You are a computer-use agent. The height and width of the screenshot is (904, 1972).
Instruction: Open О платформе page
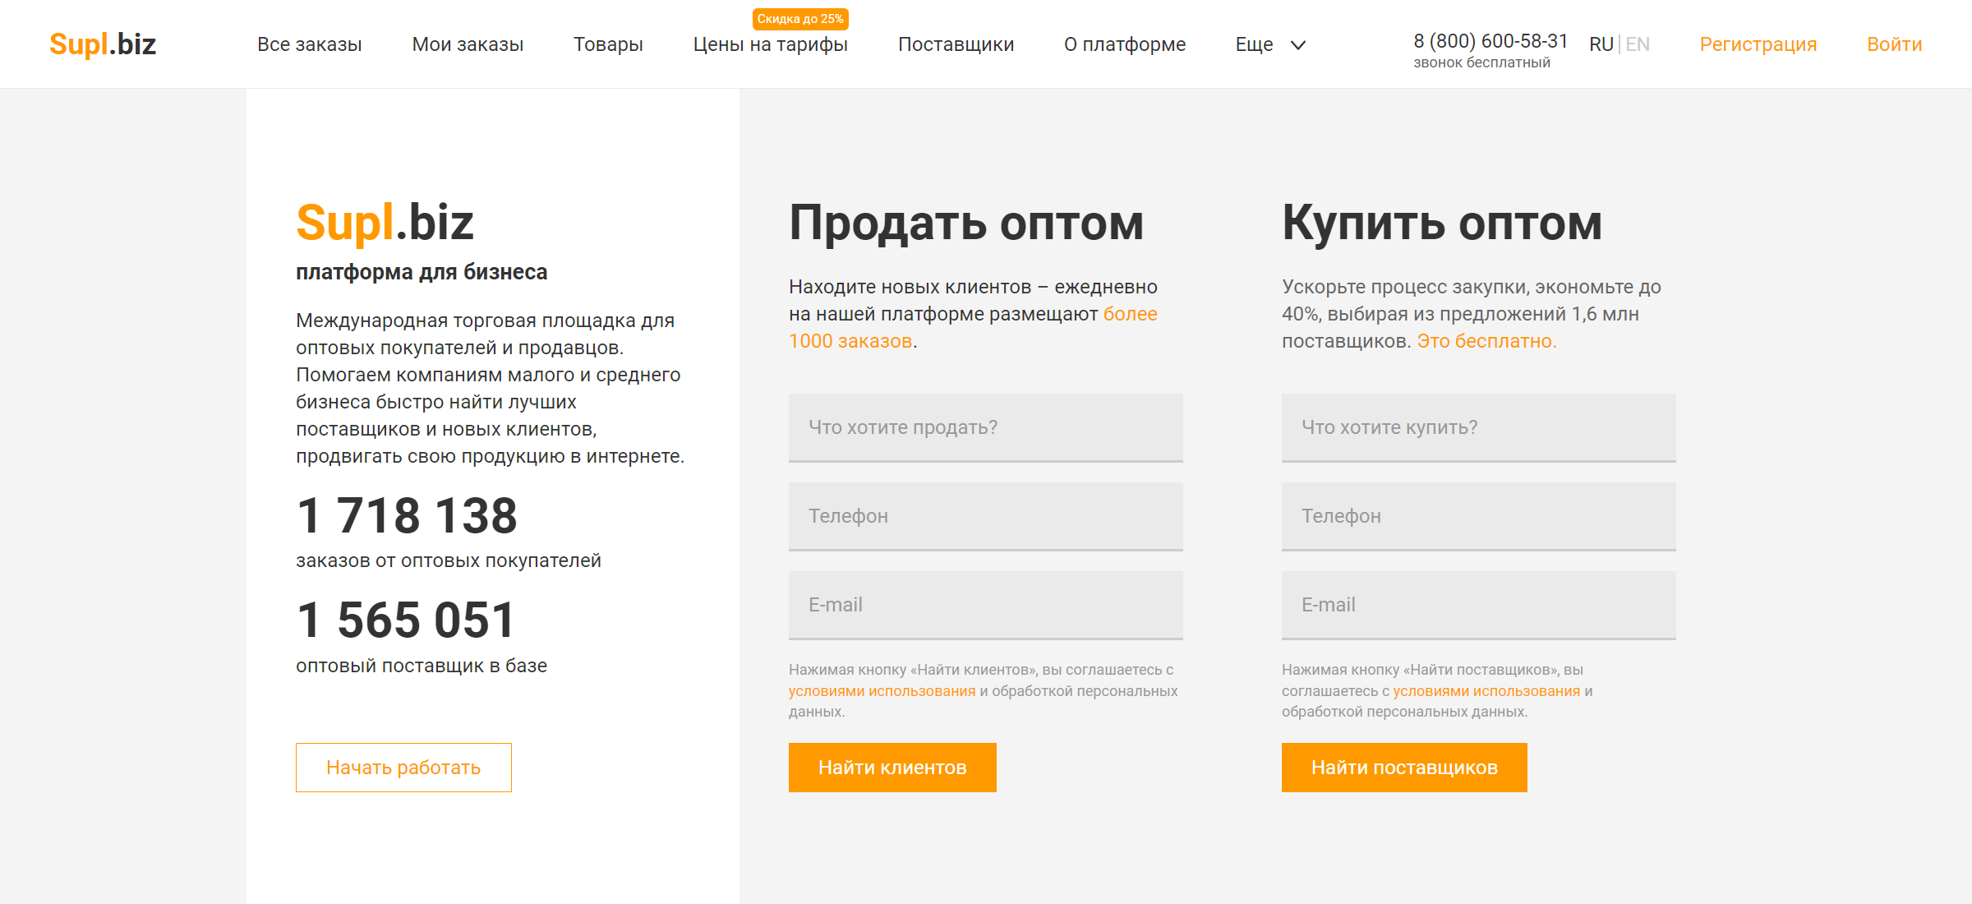click(1124, 44)
